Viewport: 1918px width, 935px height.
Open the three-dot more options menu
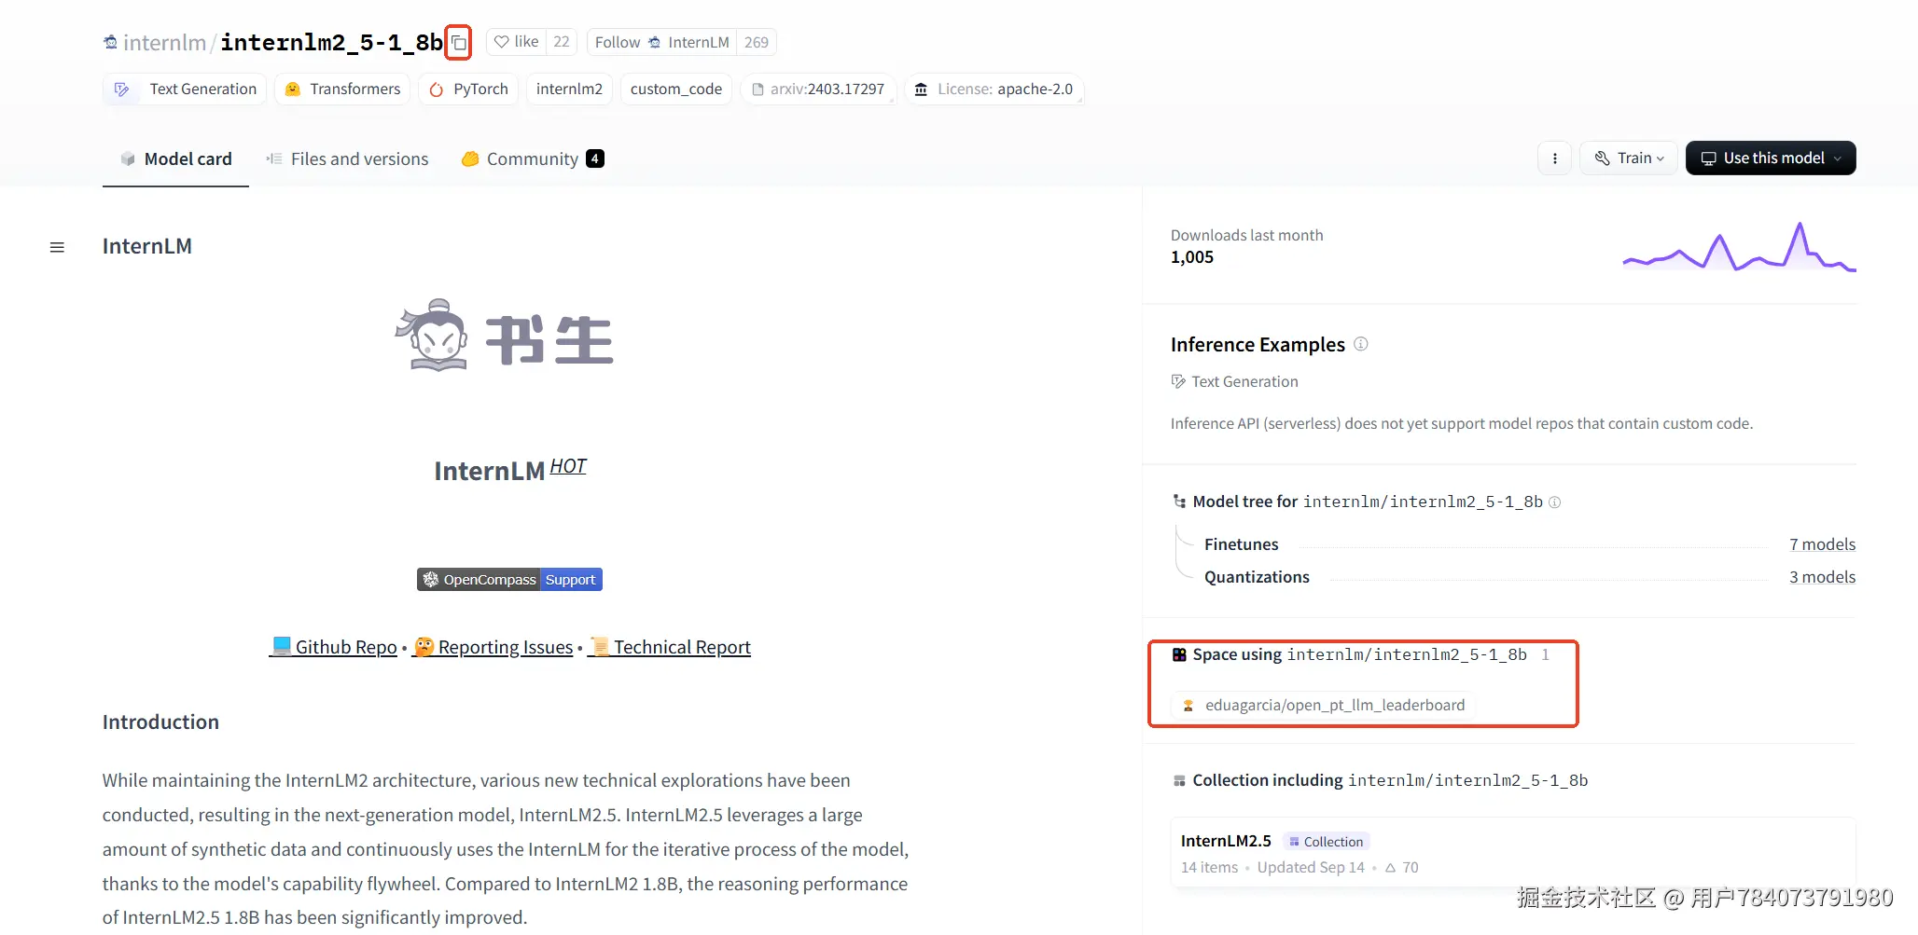(x=1554, y=158)
